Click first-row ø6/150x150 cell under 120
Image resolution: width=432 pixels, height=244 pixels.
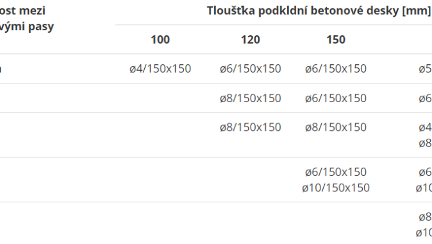point(251,69)
